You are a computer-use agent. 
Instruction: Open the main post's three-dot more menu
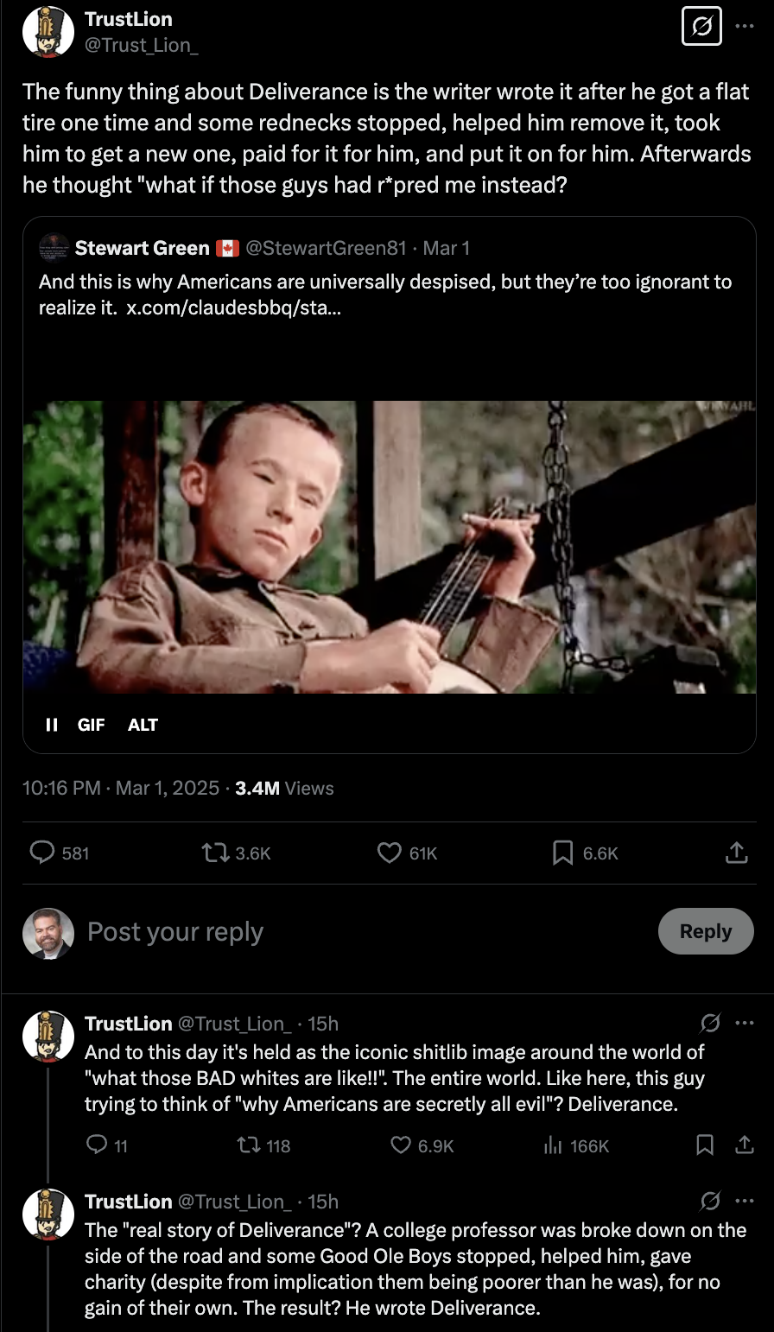745,27
